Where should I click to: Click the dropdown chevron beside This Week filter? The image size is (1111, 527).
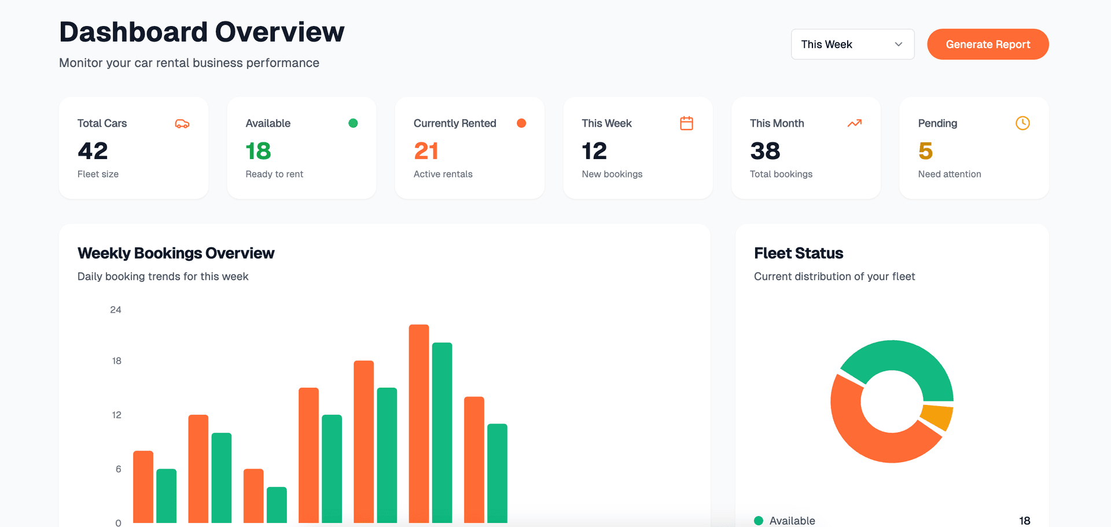[898, 44]
